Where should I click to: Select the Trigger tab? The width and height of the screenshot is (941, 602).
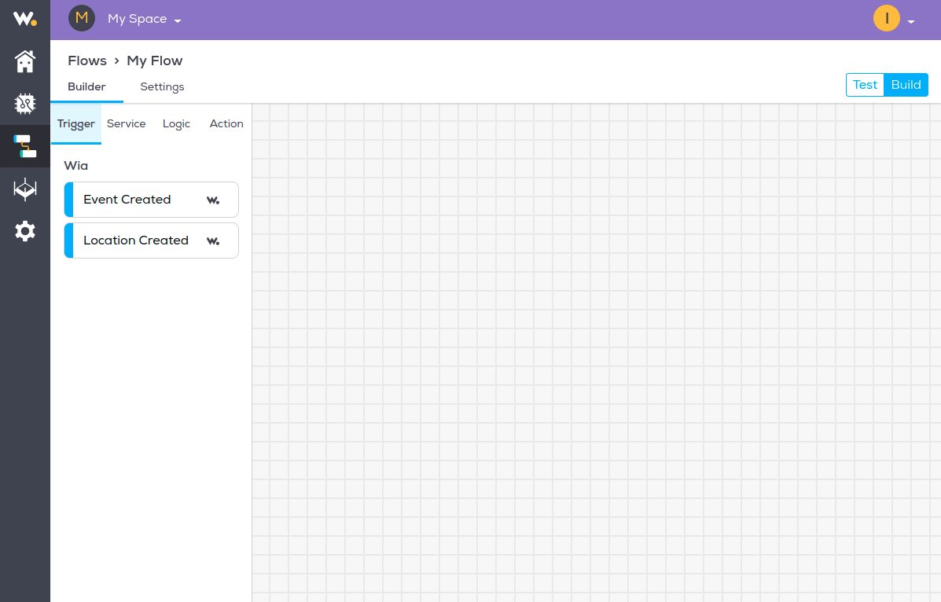[x=76, y=123]
